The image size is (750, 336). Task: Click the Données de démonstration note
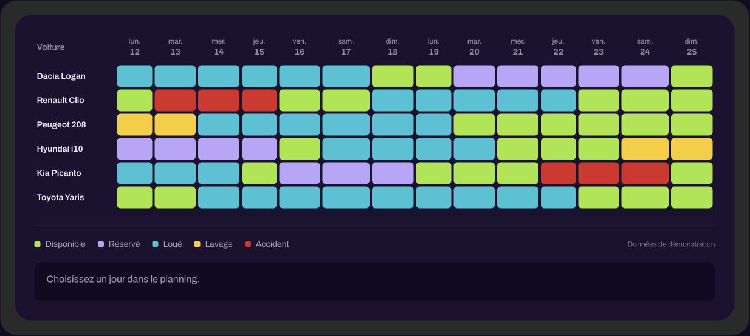[x=671, y=244]
